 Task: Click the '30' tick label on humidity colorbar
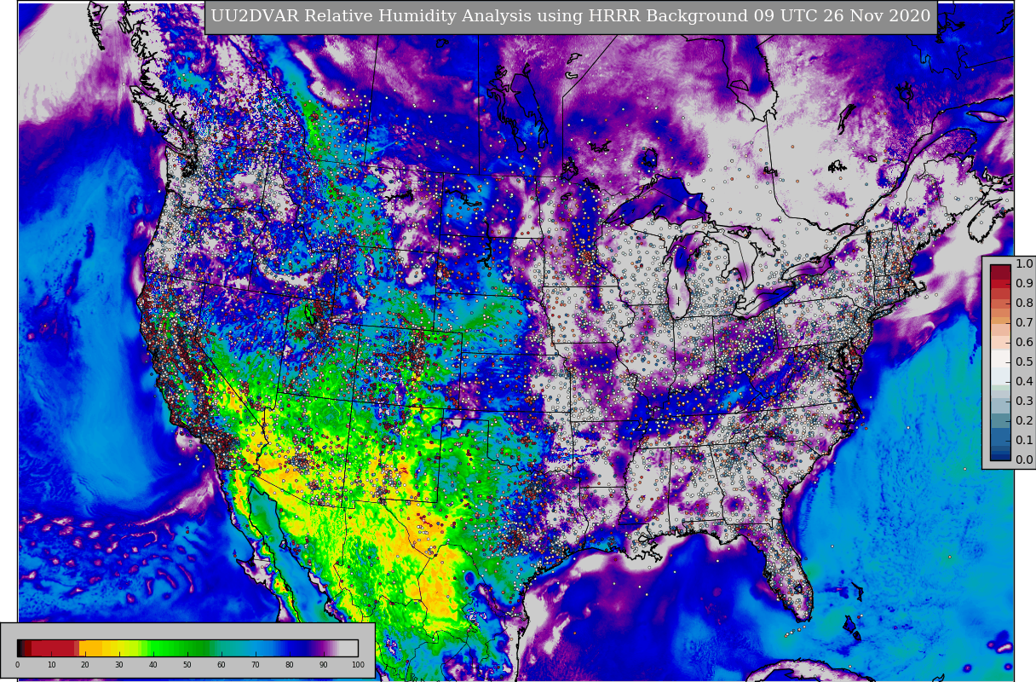click(x=119, y=665)
